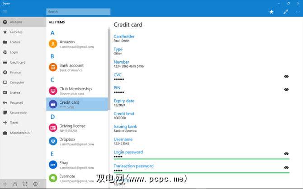Open Password category
This screenshot has width=303, height=189.
pos(23,102)
